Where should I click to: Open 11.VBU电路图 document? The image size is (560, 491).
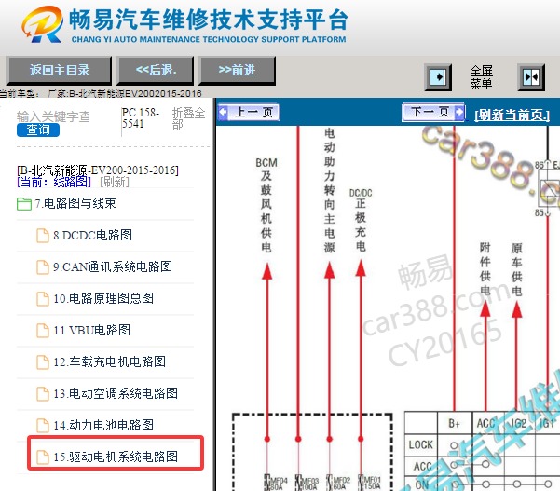pos(91,331)
